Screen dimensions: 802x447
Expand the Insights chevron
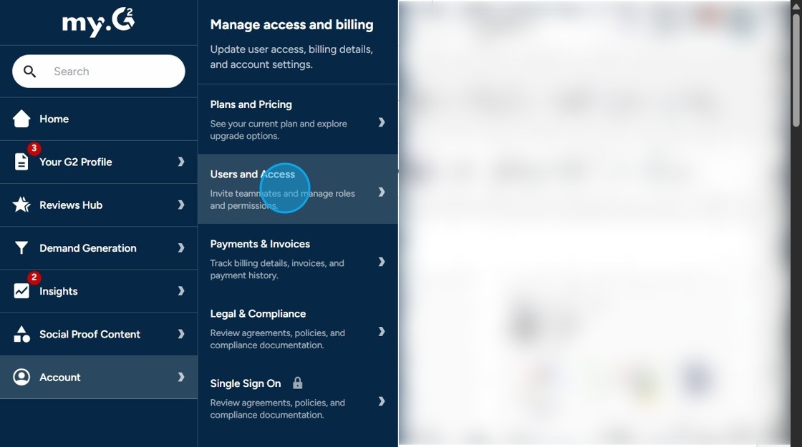point(181,290)
